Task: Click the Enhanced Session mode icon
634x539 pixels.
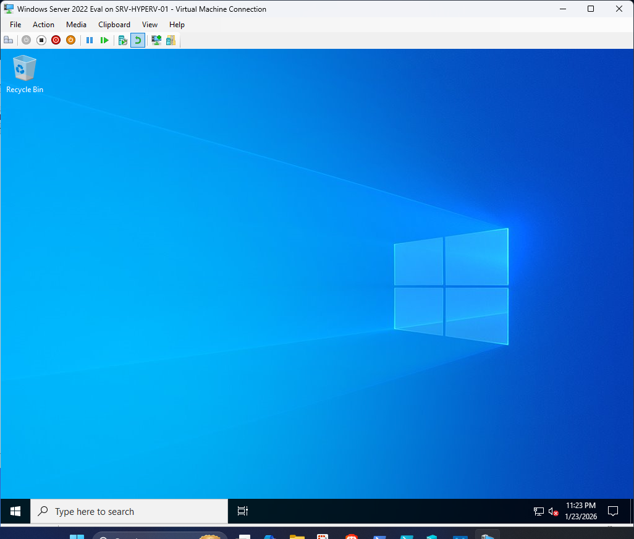Action: pyautogui.click(x=156, y=40)
